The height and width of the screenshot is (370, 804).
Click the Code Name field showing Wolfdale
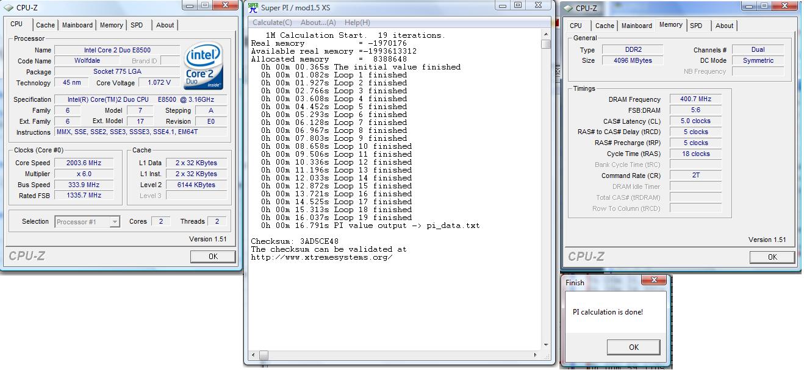[87, 61]
